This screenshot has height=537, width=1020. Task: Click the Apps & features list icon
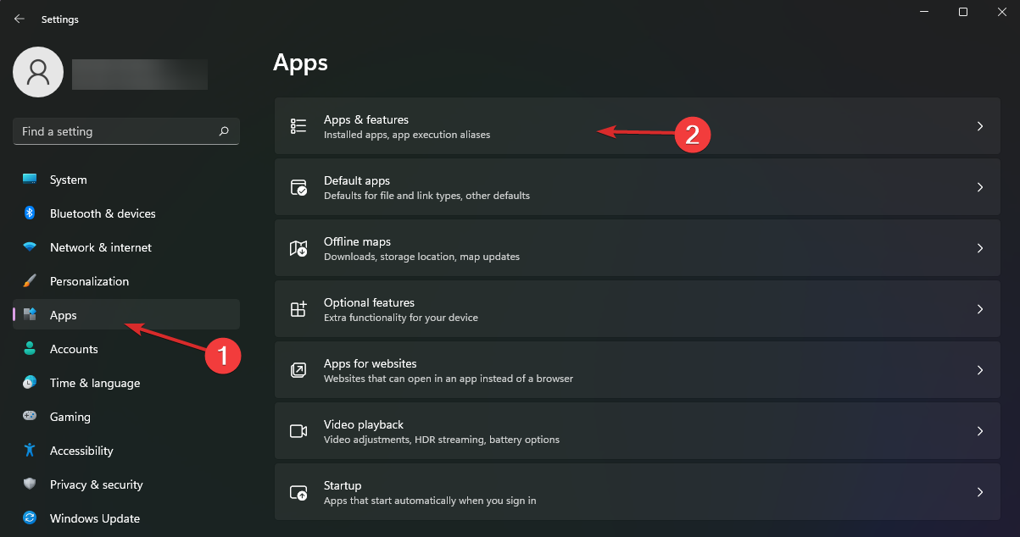click(298, 125)
